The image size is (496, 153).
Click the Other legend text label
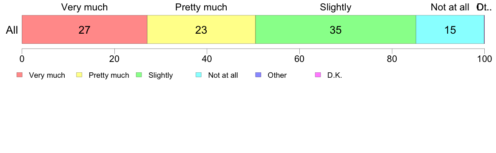[x=277, y=75]
